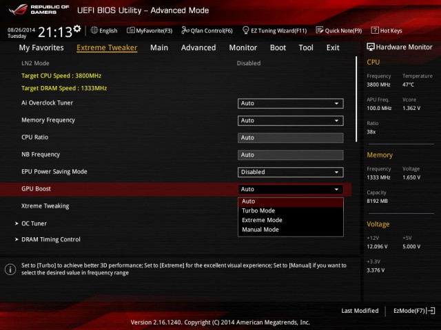Open the Memory Frequency dropdown
The image size is (441, 330).
(x=290, y=120)
